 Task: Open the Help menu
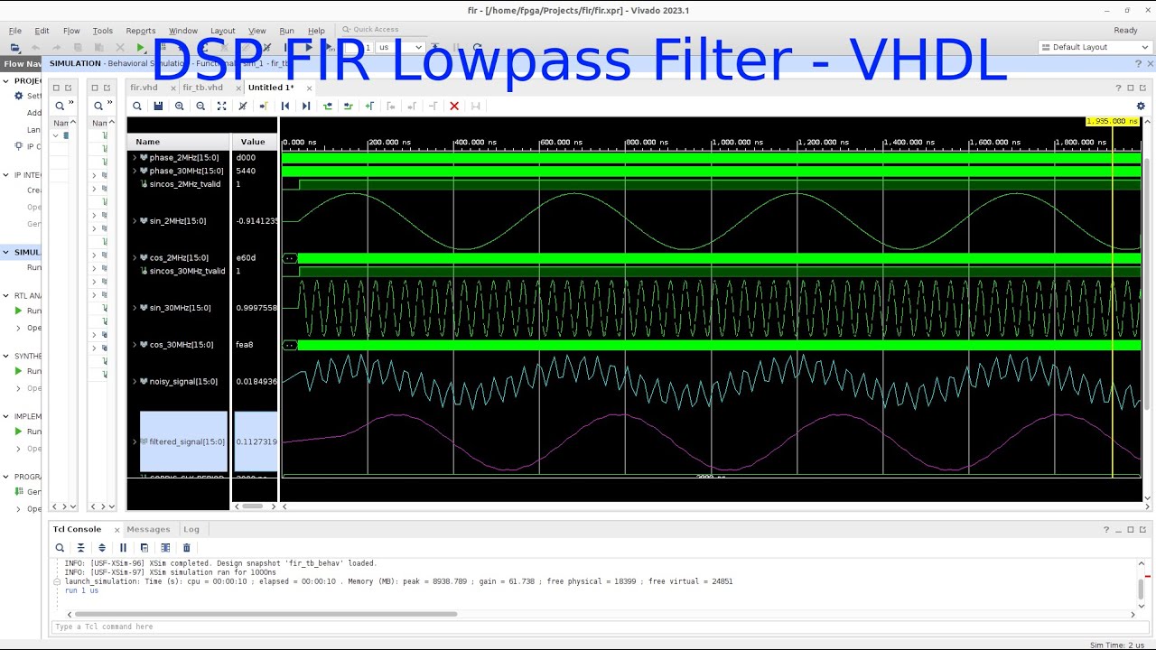coord(316,31)
